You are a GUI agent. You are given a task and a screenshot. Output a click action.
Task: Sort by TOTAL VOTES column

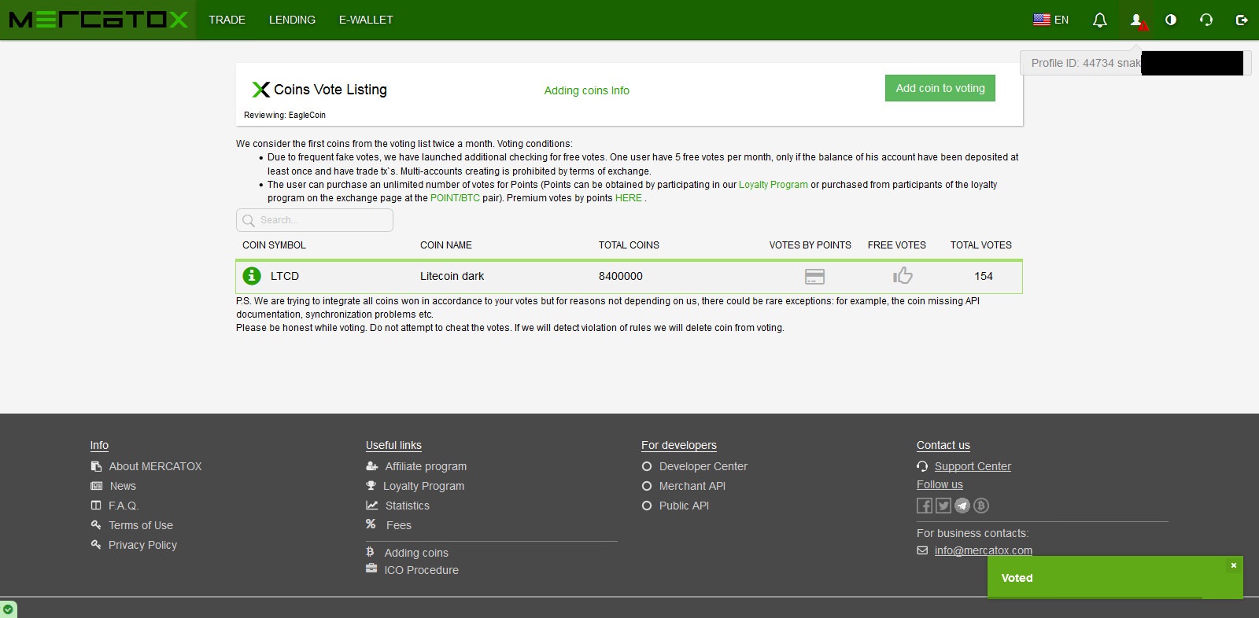[981, 245]
